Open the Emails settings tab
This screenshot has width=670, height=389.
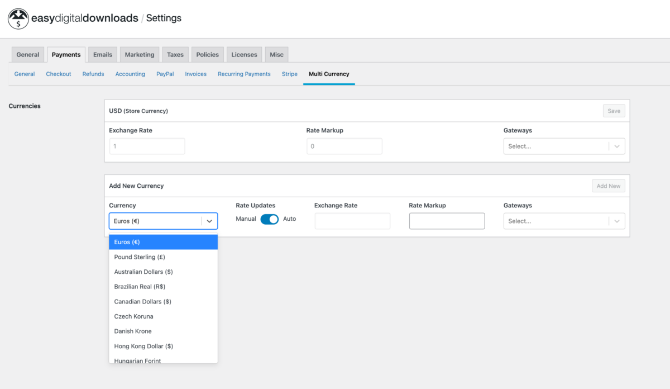[103, 55]
